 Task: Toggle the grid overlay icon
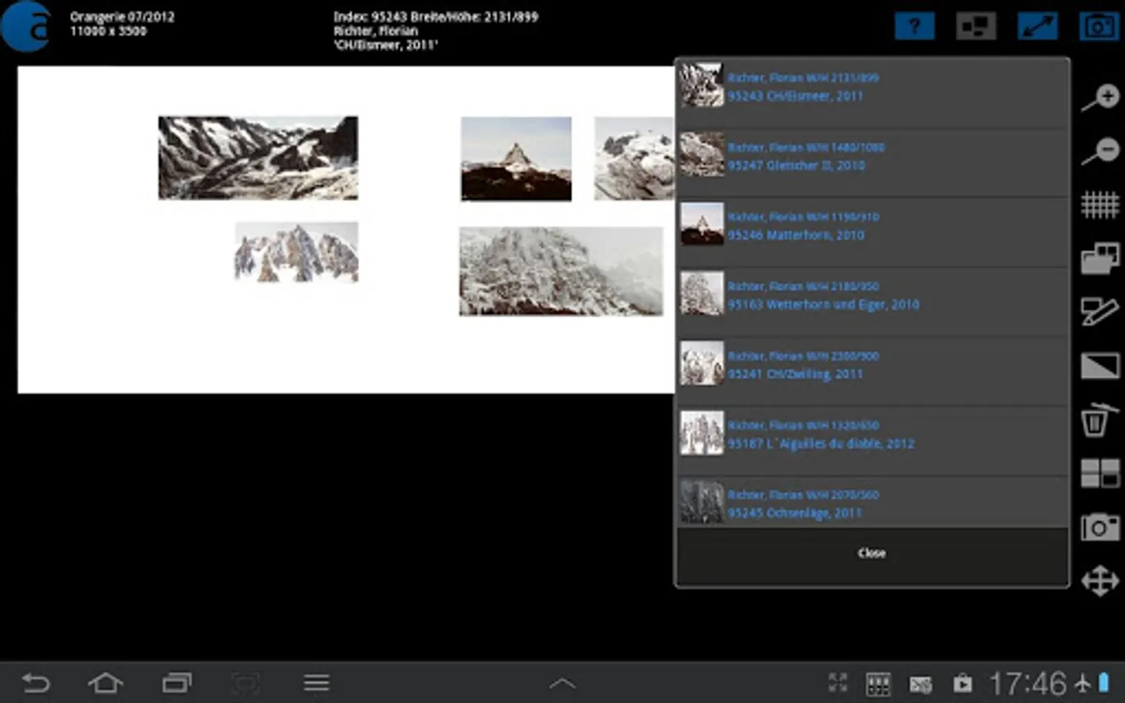point(1100,205)
